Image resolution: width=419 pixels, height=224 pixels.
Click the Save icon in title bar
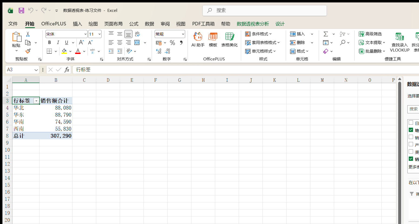[x=21, y=11]
